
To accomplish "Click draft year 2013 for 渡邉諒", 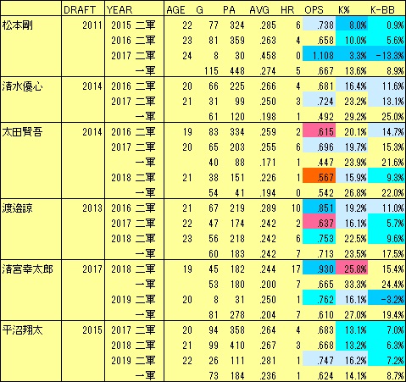I will click(92, 208).
